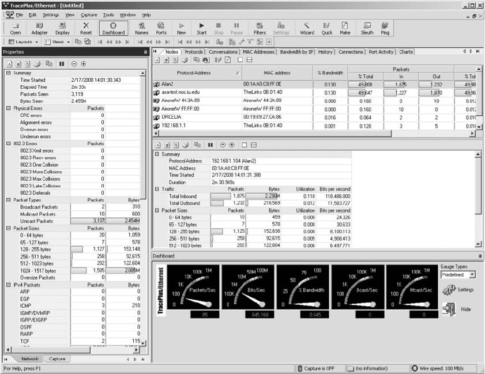Hide the dashboard
This screenshot has width=485, height=374.
[457, 309]
